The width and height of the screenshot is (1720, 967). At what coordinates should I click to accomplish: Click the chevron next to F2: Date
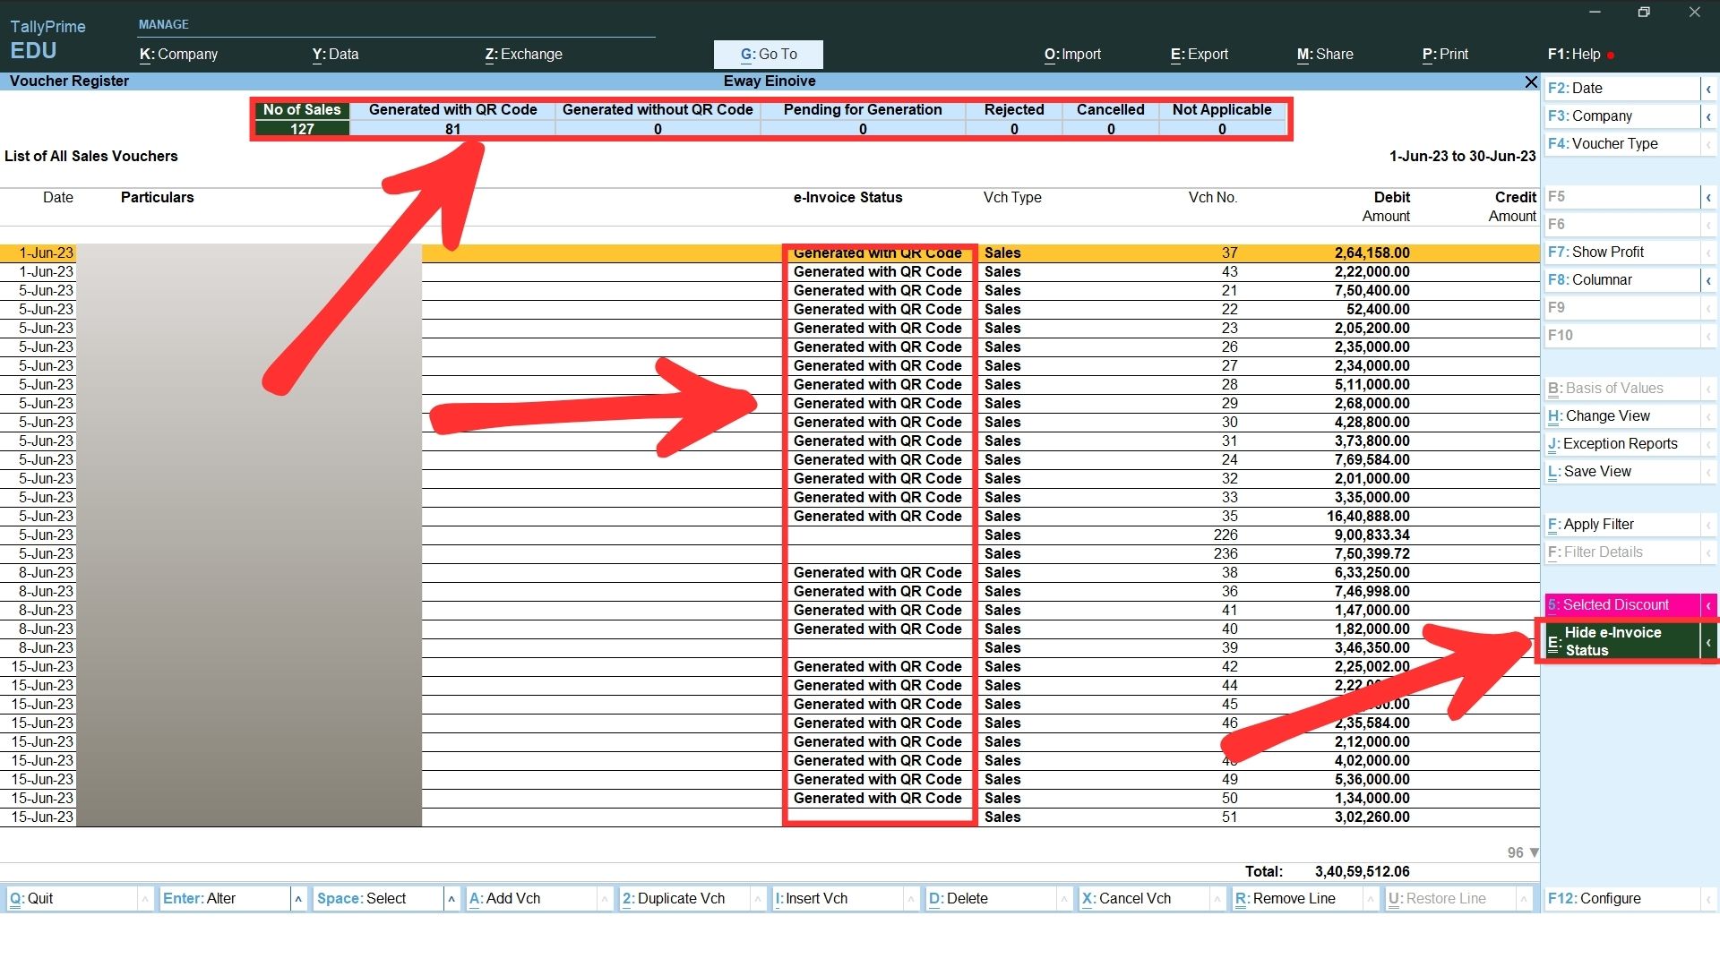(x=1708, y=89)
